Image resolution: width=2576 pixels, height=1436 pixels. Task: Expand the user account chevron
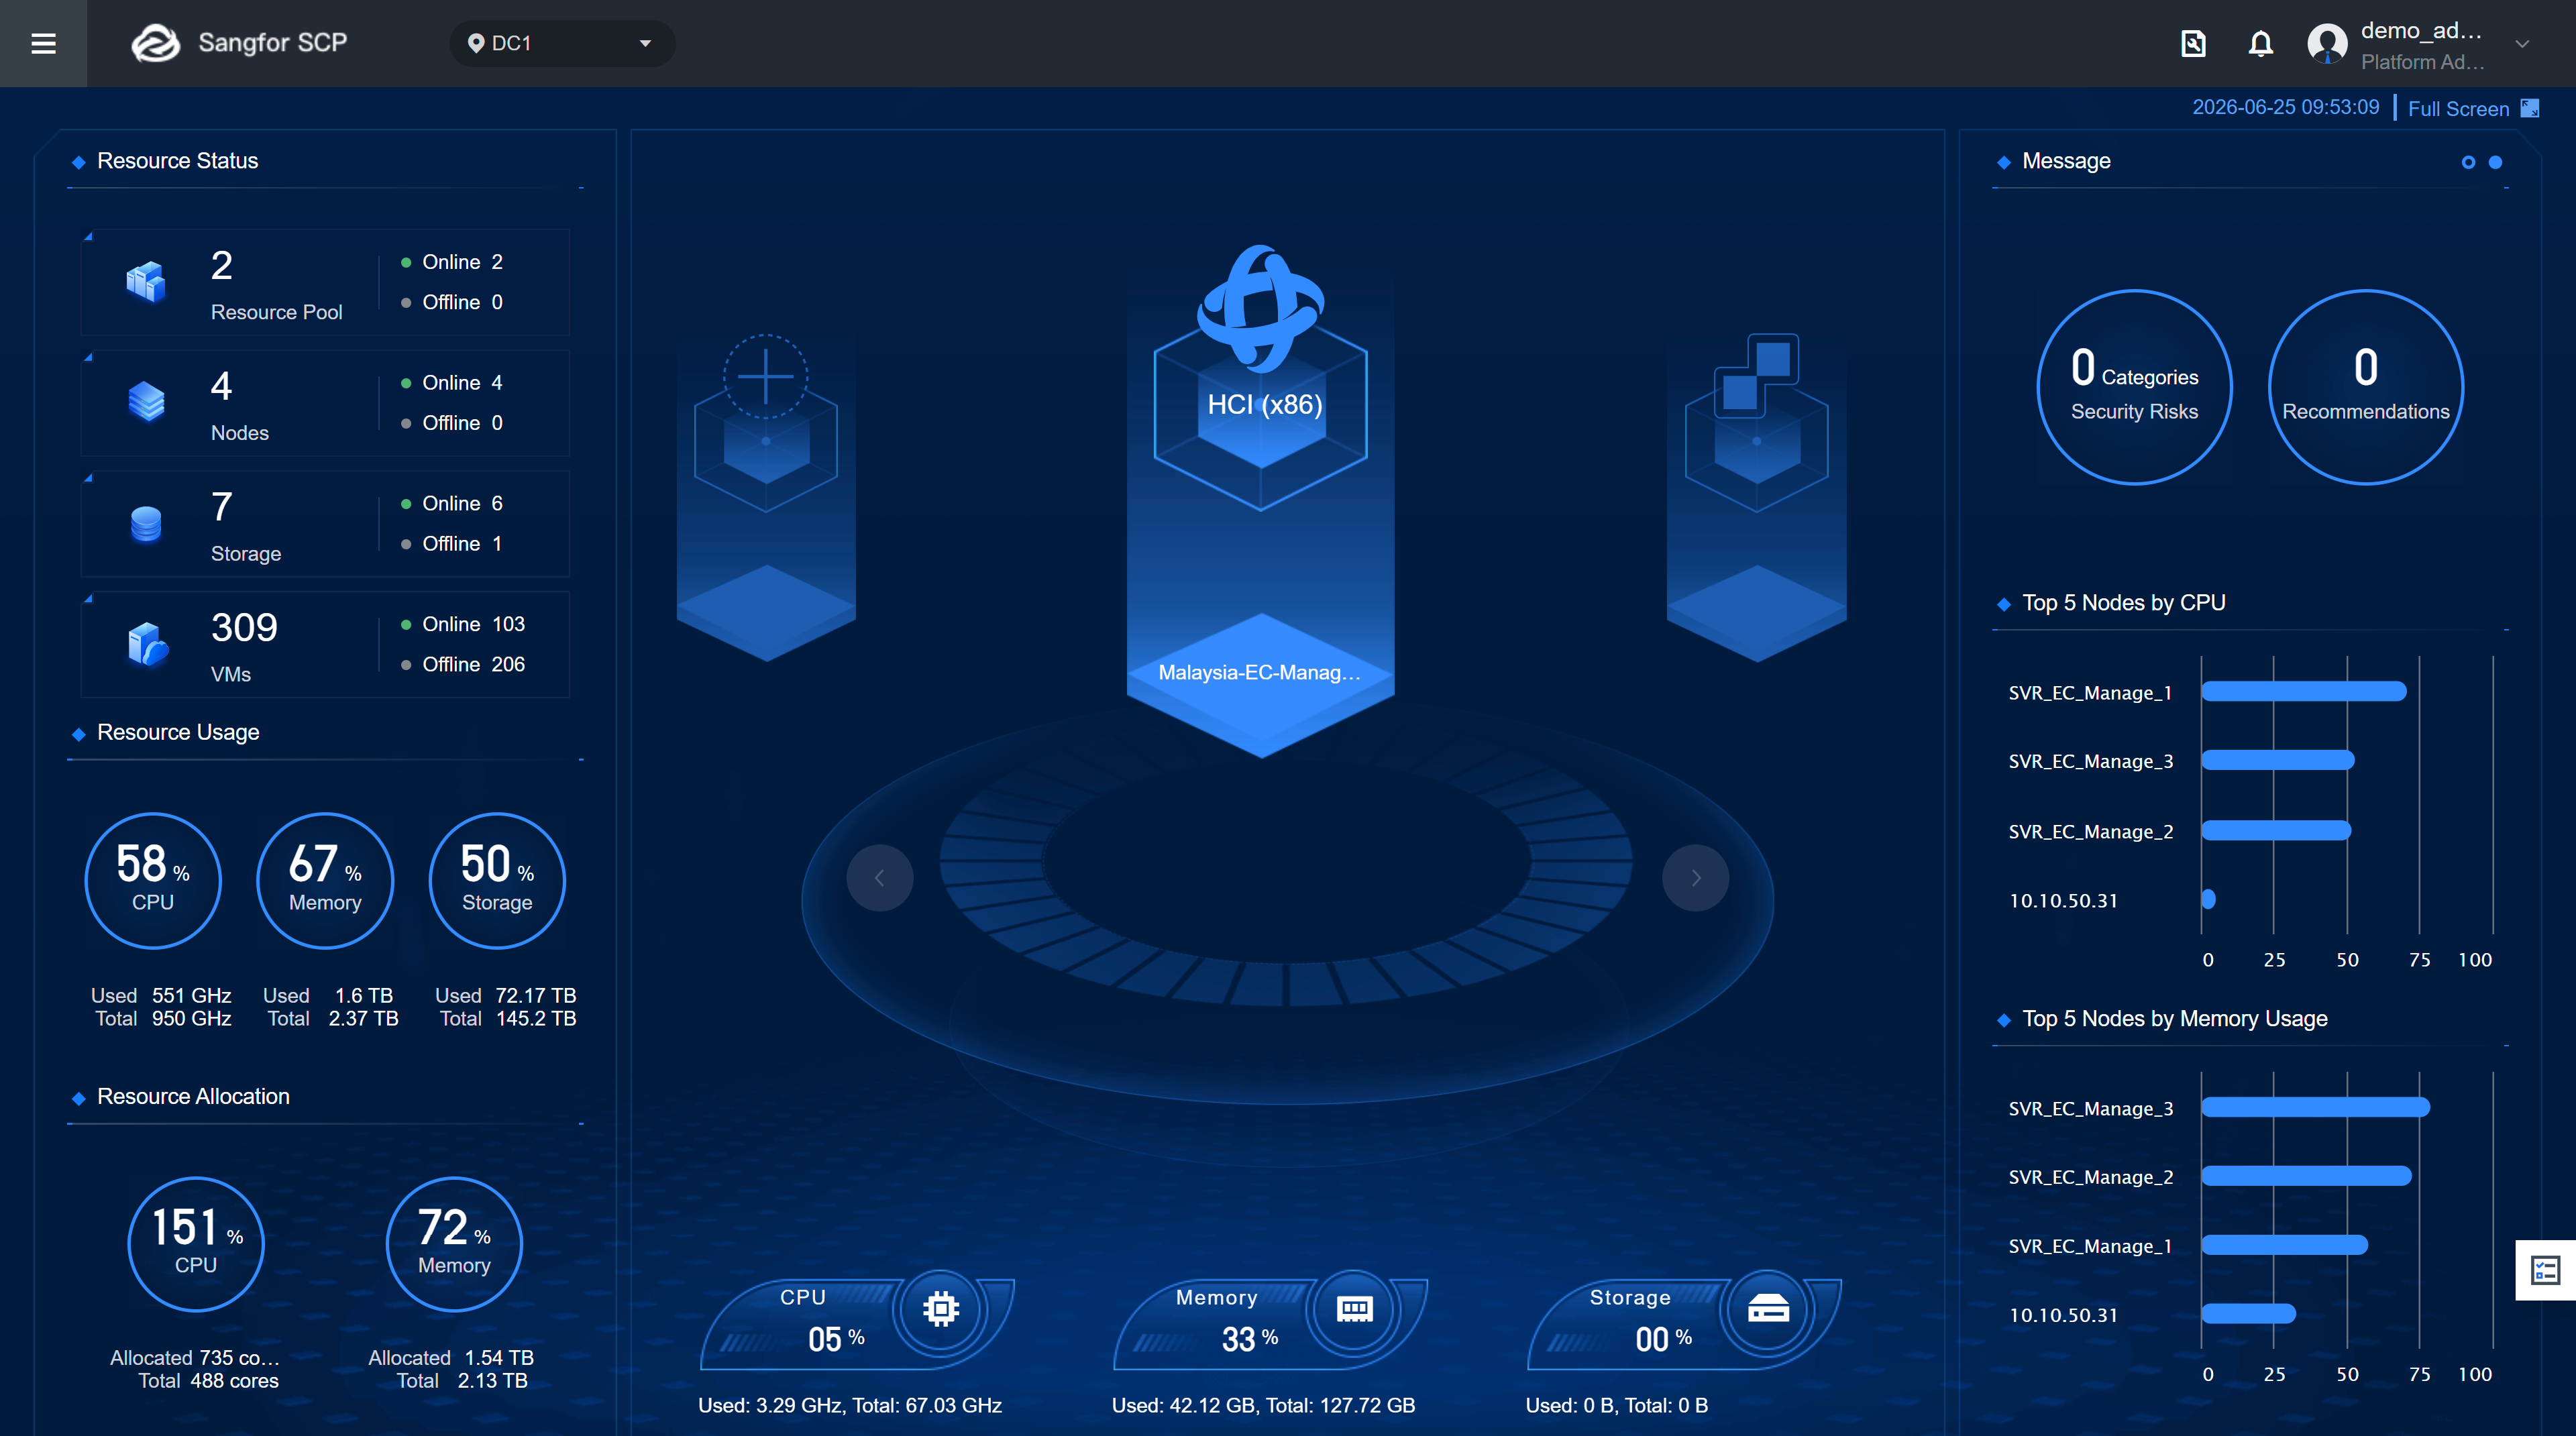pyautogui.click(x=2522, y=44)
